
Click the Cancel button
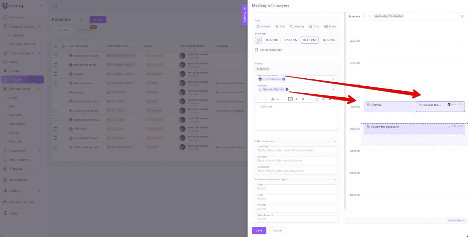point(278,230)
